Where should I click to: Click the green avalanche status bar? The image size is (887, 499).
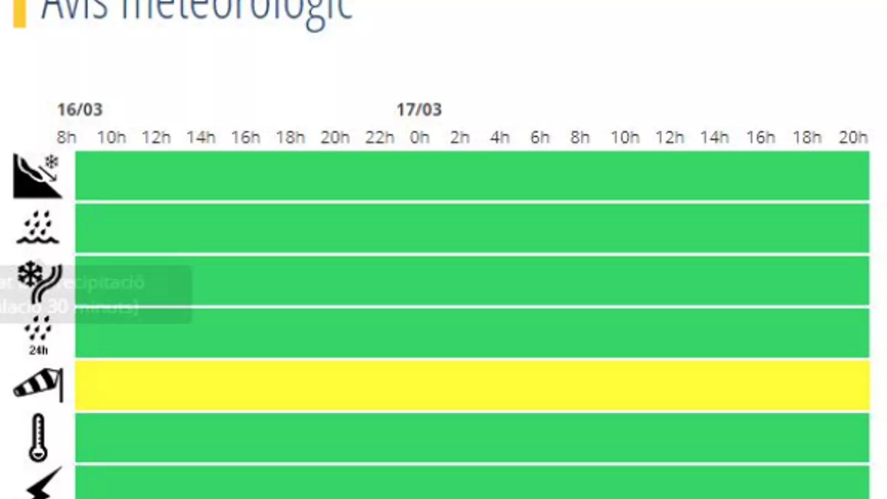472,175
